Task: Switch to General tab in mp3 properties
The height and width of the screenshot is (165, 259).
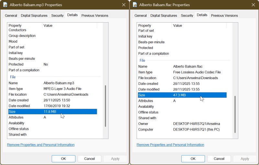Action: tap(11, 15)
